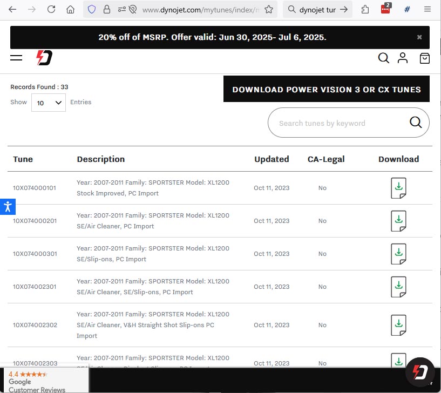Download tune 10X074000301 file
Image resolution: width=441 pixels, height=393 pixels.
[x=398, y=254]
